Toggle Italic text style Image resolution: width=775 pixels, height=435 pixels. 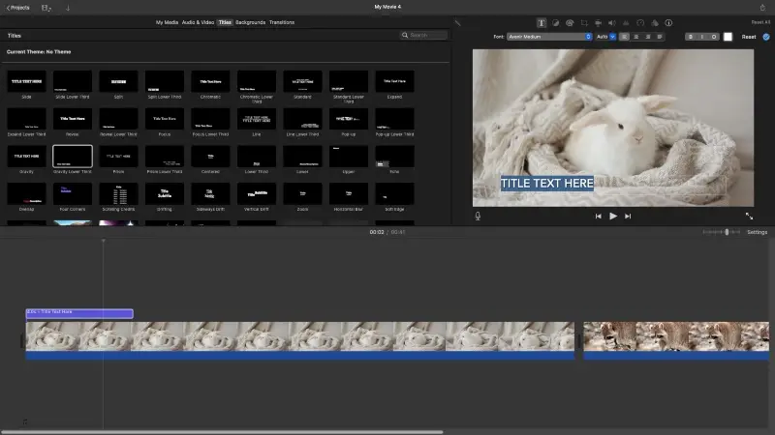pos(701,37)
